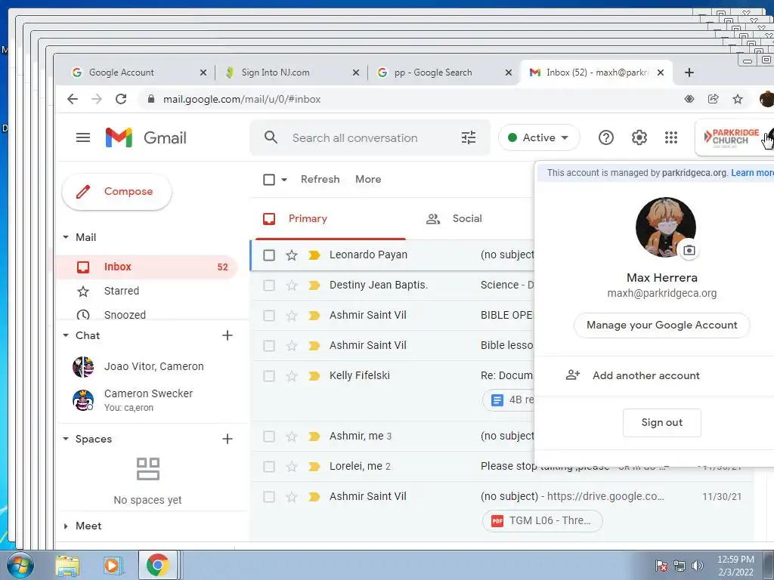Start a new chat with plus icon
The height and width of the screenshot is (580, 774).
point(227,335)
